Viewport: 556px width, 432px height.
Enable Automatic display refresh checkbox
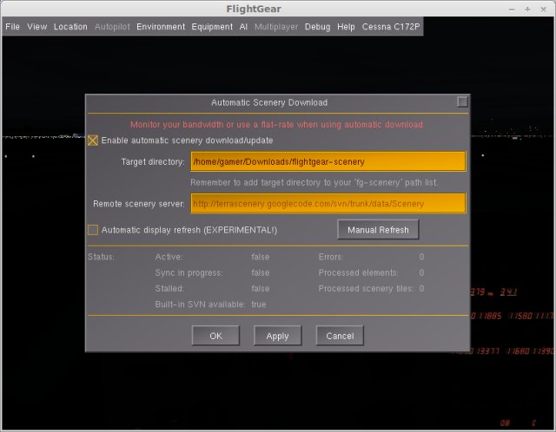click(93, 230)
